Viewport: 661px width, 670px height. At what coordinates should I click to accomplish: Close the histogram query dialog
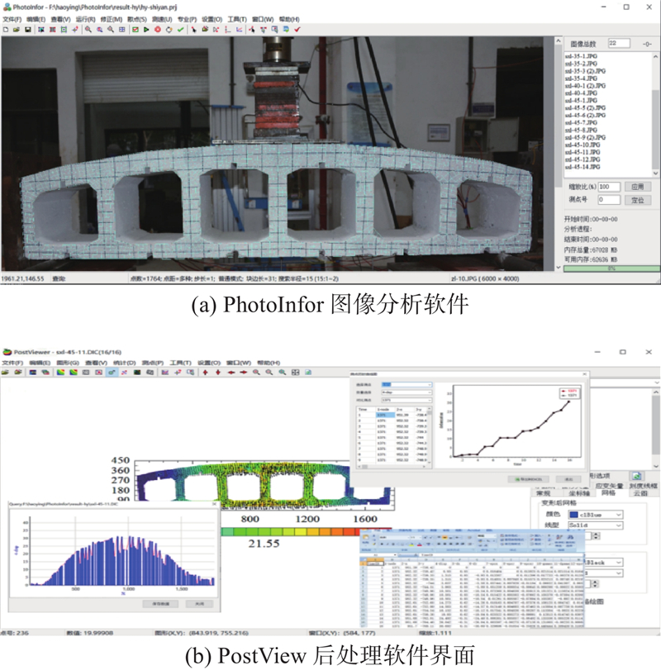pos(214,504)
